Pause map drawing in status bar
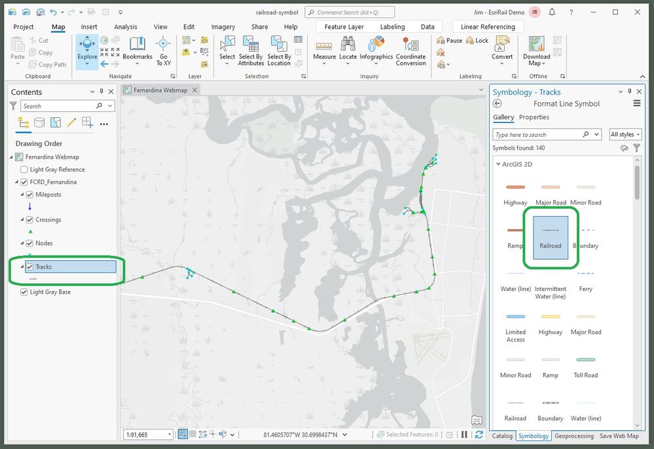This screenshot has height=449, width=654. [x=464, y=435]
